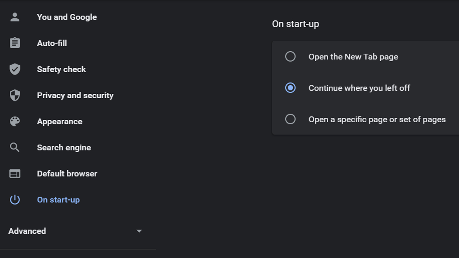Select Continue where you left off radio
This screenshot has height=258, width=459.
[x=290, y=88]
